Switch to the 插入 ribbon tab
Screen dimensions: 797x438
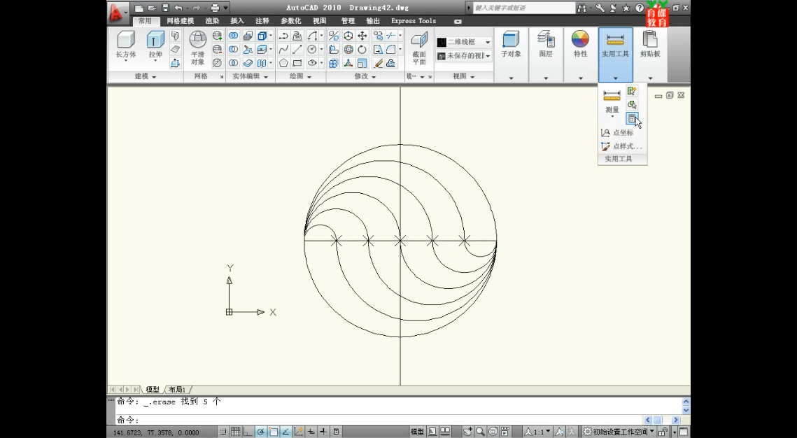[237, 21]
